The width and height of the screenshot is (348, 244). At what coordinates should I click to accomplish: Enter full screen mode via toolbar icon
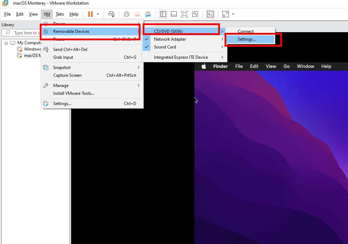coord(184,14)
